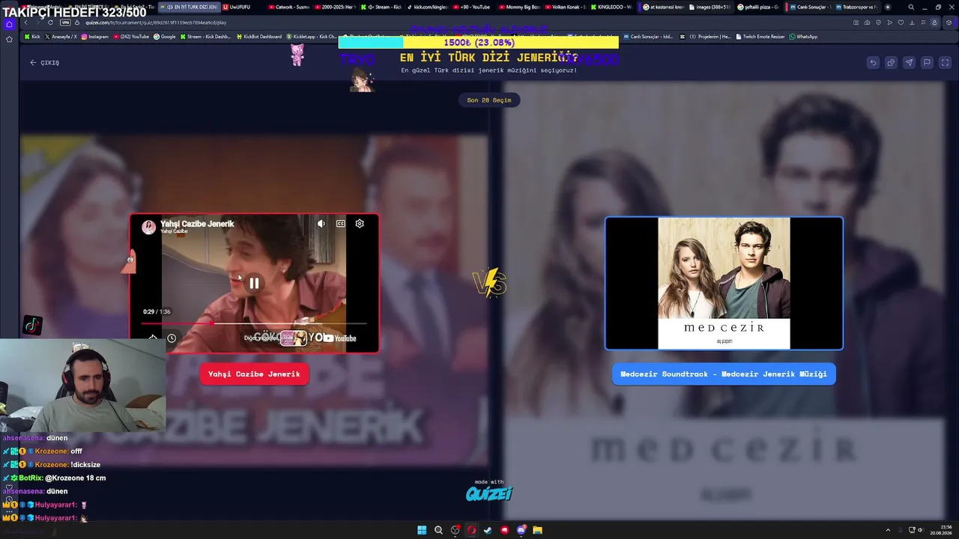Screen dimensions: 959x539
Task: Open the Volkan Konak browser tab
Action: click(566, 7)
